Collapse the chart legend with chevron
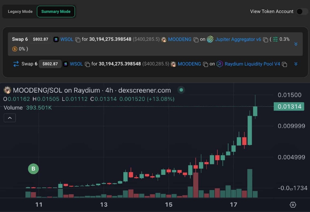The height and width of the screenshot is (212, 310). pyautogui.click(x=10, y=118)
